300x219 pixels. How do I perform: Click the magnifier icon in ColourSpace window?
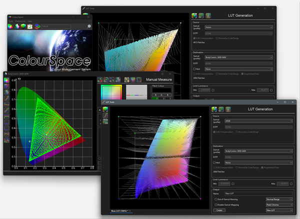coord(89,26)
